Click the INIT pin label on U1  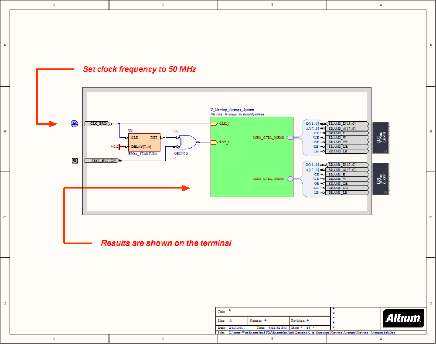[x=154, y=138]
